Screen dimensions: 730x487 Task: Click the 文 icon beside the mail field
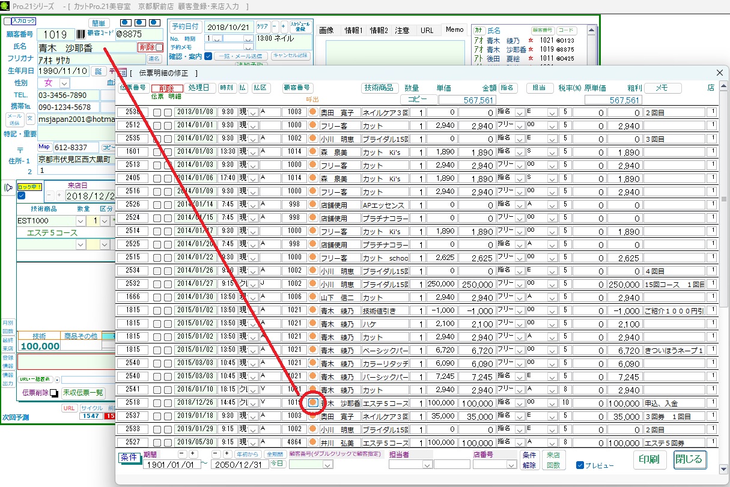tap(29, 119)
